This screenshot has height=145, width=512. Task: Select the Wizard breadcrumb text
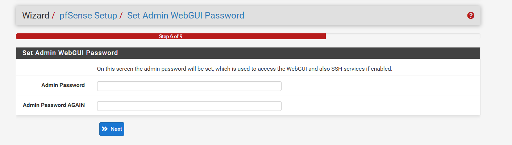click(x=36, y=16)
